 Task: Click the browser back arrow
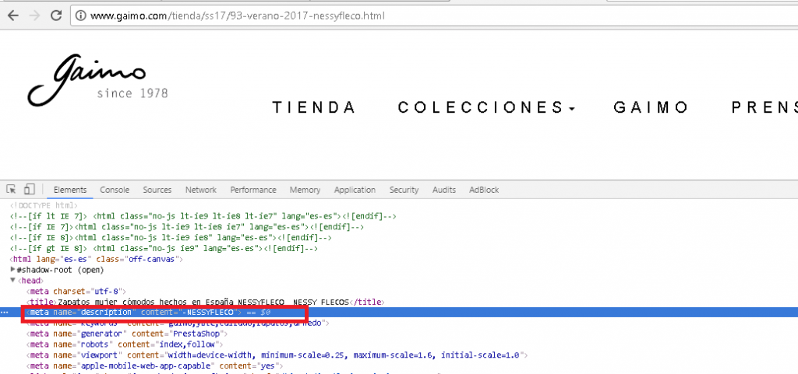pos(12,16)
